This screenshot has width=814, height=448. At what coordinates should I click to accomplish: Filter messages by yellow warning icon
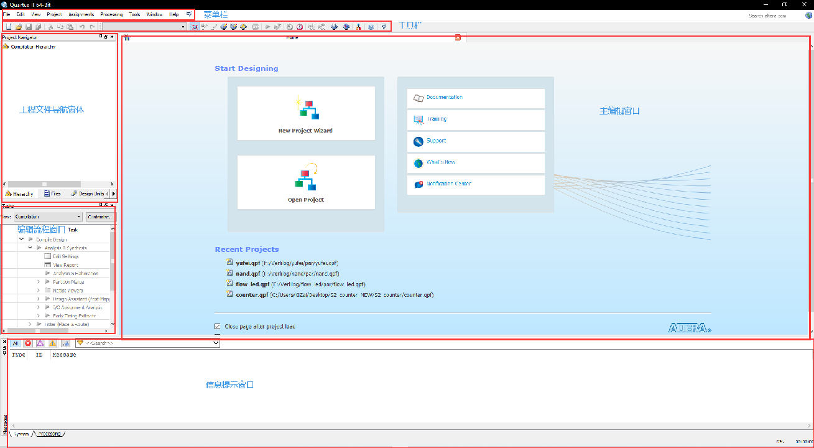[x=53, y=343]
